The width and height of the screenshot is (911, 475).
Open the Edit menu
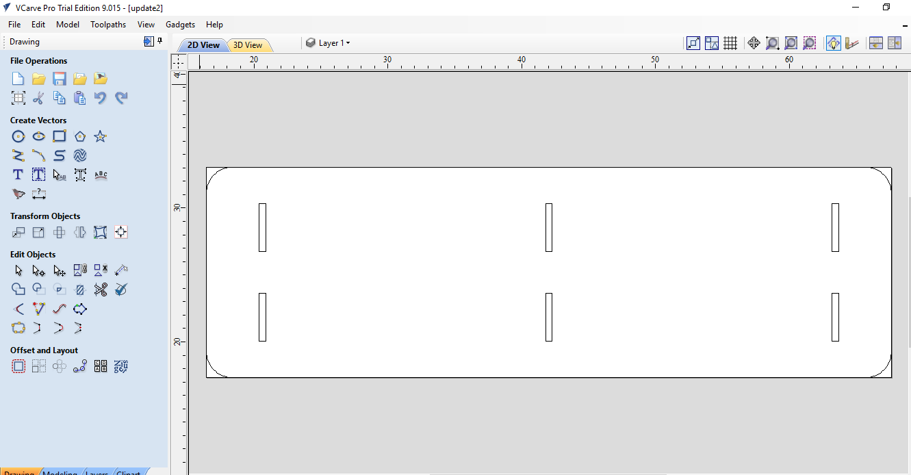(38, 24)
